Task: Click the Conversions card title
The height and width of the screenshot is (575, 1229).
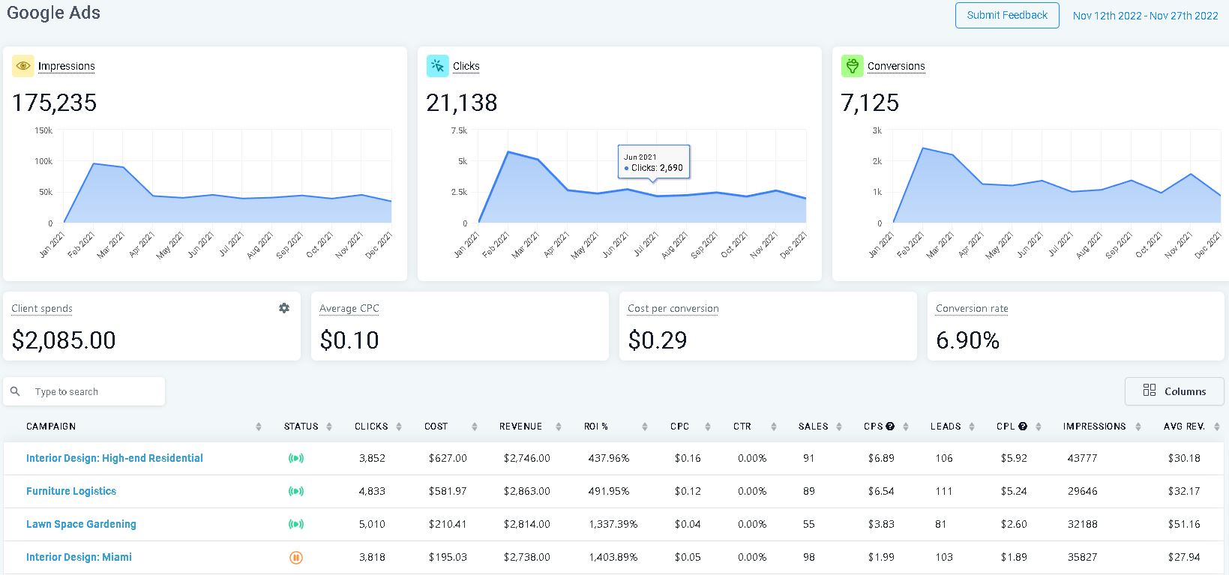Action: click(896, 66)
